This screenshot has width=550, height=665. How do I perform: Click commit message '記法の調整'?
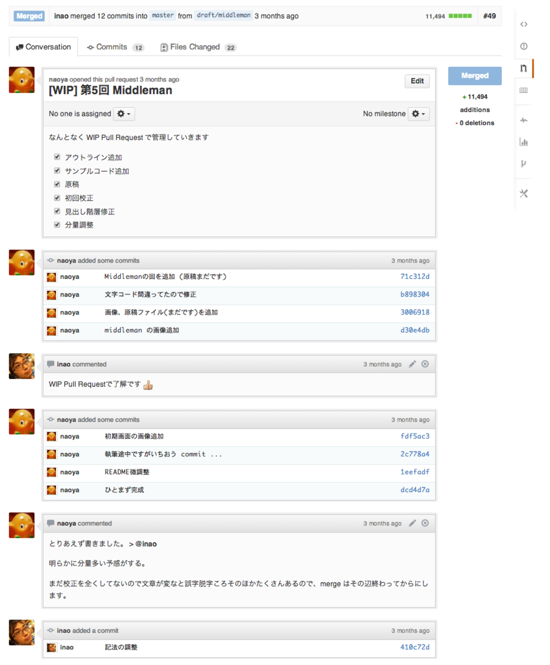121,647
